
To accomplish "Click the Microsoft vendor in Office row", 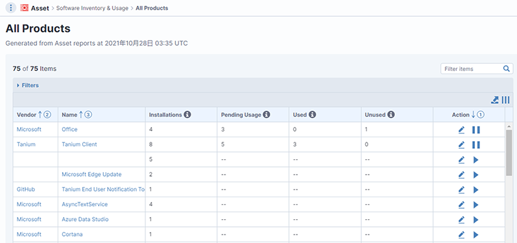I will pyautogui.click(x=29, y=130).
